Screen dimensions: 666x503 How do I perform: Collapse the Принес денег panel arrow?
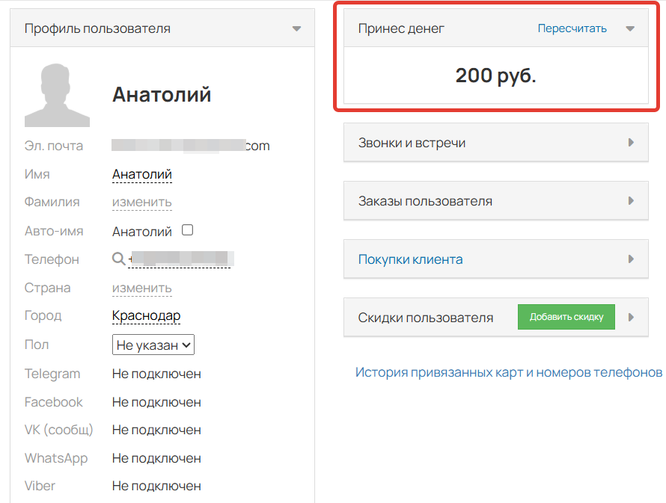coord(630,29)
